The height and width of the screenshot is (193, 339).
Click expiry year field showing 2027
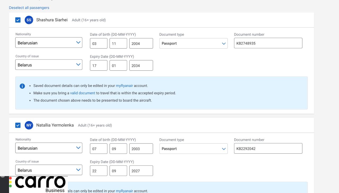pos(141,171)
